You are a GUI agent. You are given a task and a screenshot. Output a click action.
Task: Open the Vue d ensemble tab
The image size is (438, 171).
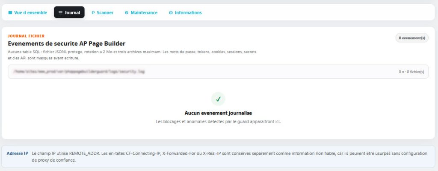click(x=27, y=12)
